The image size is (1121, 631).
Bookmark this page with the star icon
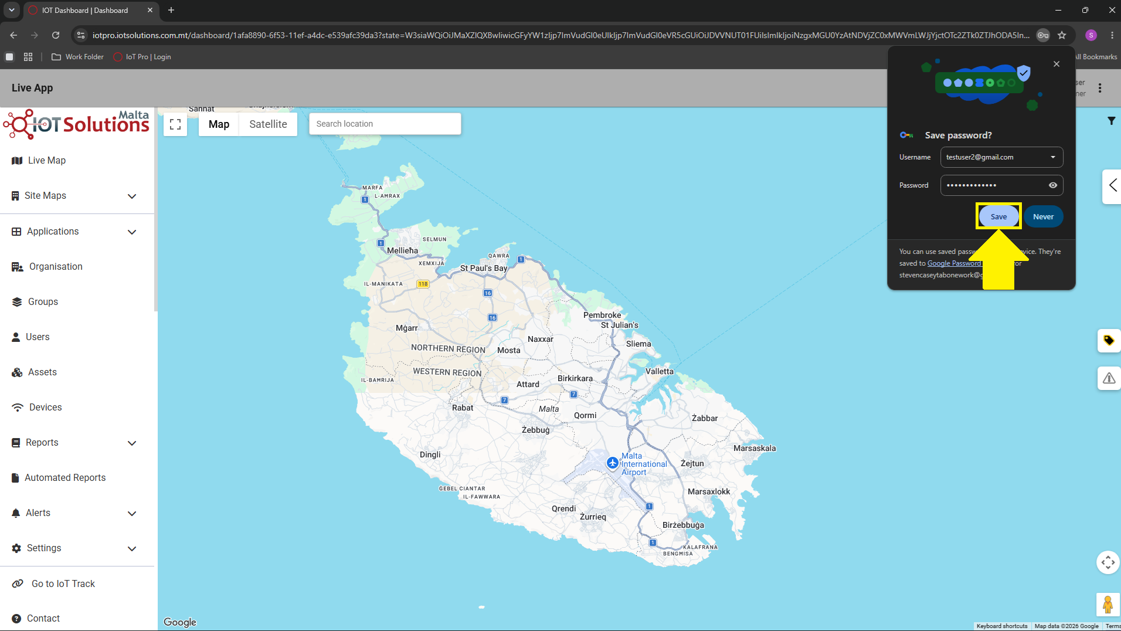pyautogui.click(x=1062, y=35)
